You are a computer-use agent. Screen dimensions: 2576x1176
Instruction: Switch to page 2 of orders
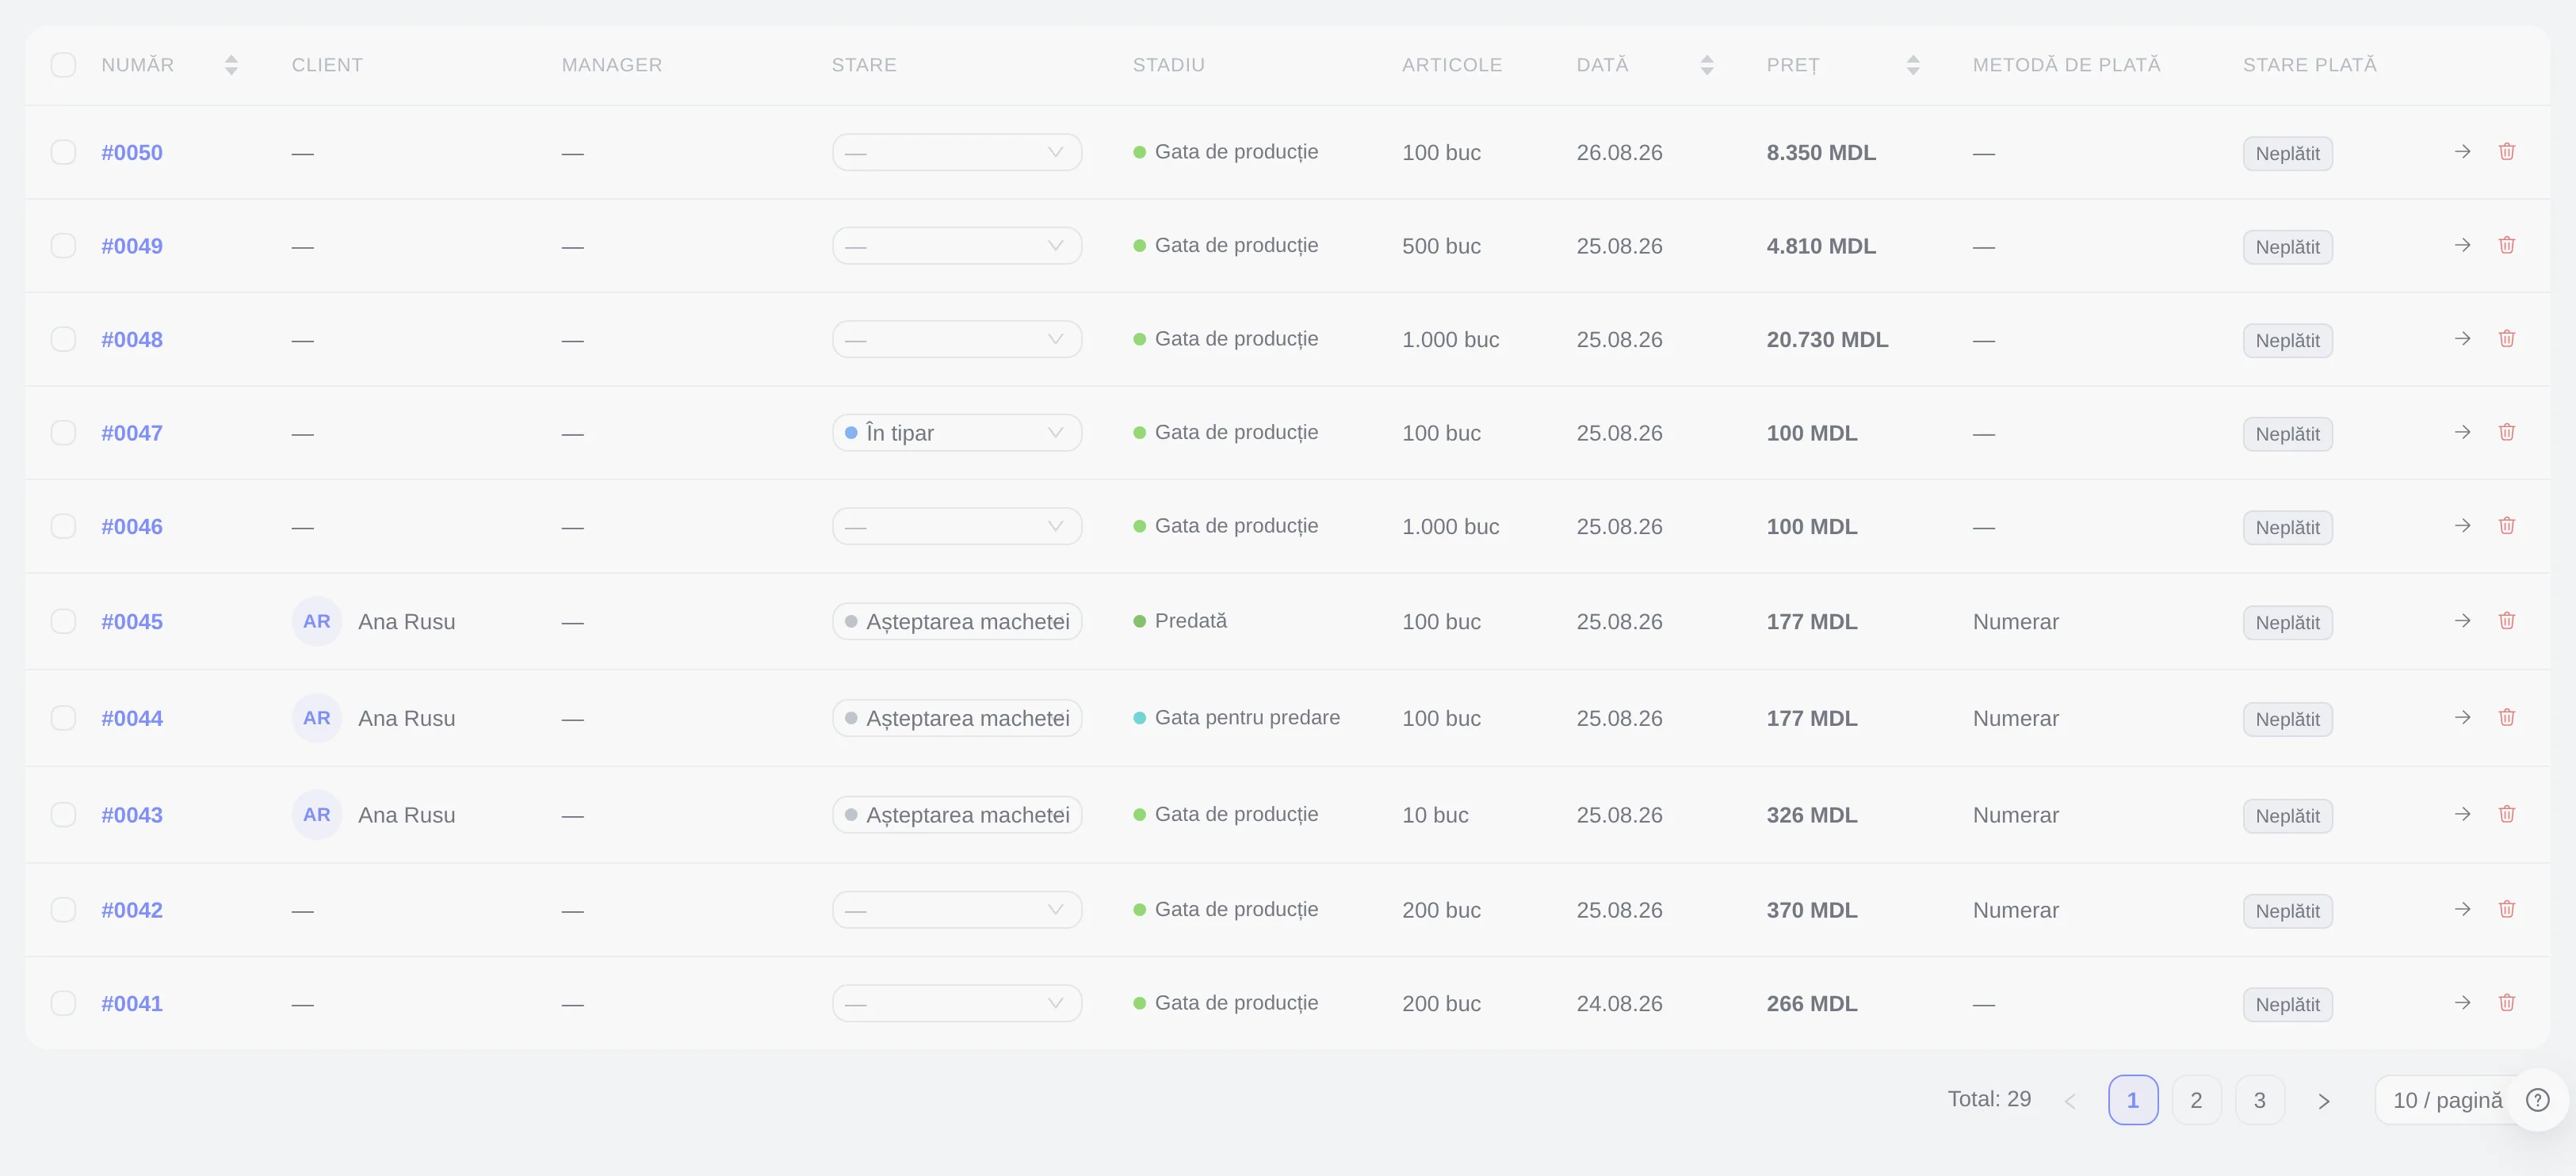coord(2196,1100)
